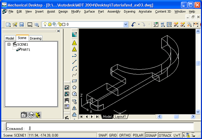The width and height of the screenshot is (202, 139).
Task: Switch to the Drawing browser tab
Action: coord(36,38)
